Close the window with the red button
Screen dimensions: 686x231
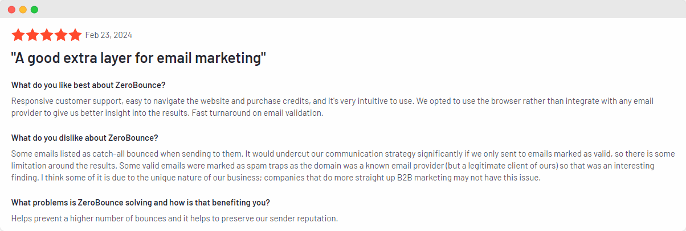(x=11, y=10)
